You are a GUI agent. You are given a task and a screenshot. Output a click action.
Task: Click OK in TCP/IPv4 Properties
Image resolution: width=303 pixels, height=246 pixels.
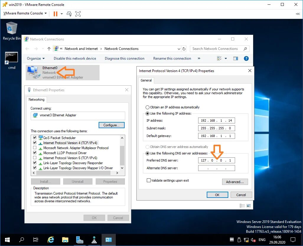pos(217,195)
